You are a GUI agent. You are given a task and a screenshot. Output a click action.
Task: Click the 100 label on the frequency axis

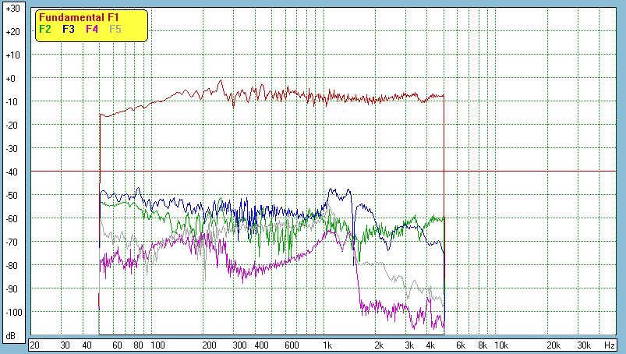(157, 345)
